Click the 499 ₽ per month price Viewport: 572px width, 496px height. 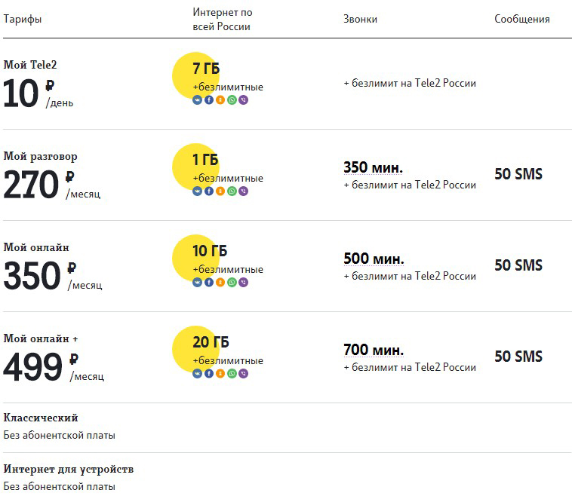tap(54, 366)
